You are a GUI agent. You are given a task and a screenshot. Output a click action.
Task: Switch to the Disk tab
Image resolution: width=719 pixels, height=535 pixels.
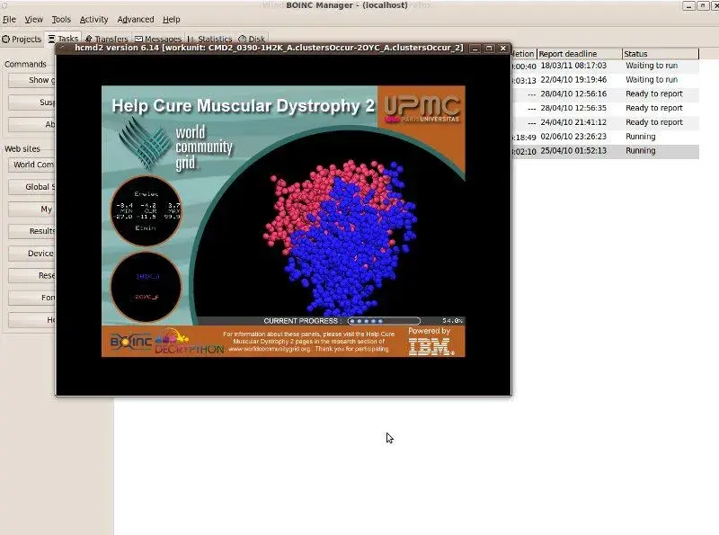pos(252,39)
